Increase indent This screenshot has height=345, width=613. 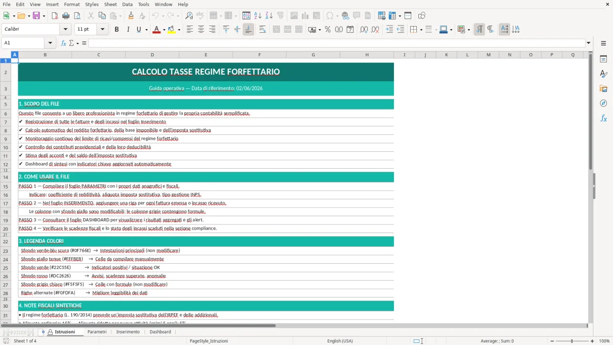point(389,30)
